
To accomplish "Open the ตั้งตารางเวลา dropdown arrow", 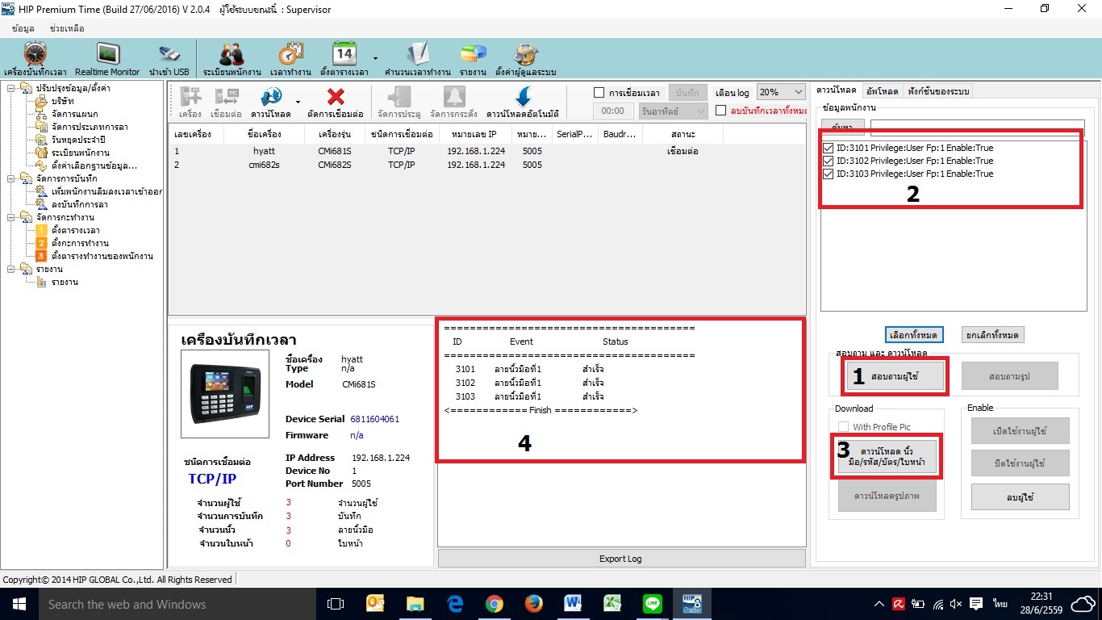I will tap(375, 58).
